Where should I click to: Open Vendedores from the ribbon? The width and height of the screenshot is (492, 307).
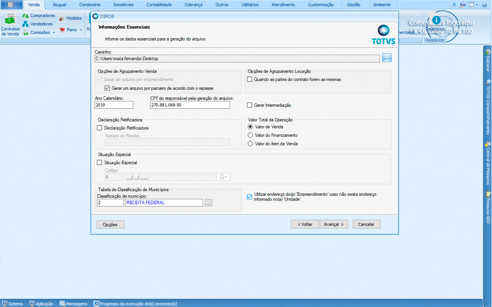pos(26,24)
